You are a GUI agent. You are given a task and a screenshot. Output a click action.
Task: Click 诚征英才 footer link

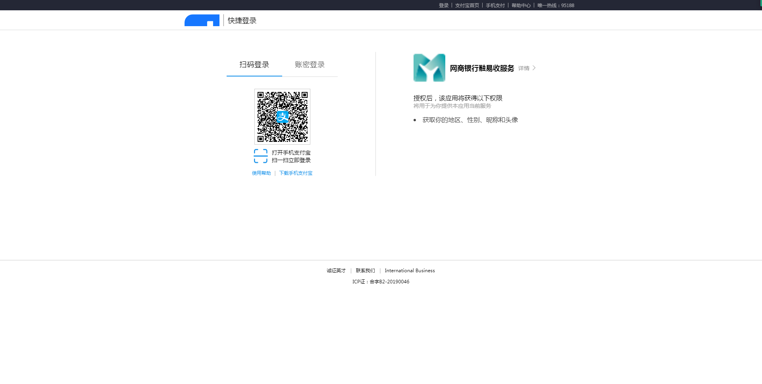pos(336,271)
